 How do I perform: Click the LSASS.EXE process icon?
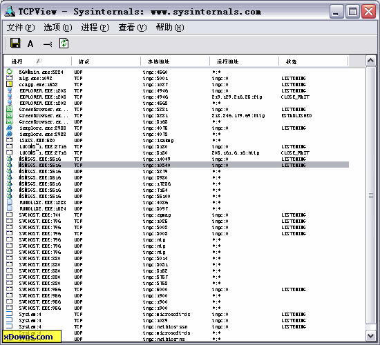[9, 140]
